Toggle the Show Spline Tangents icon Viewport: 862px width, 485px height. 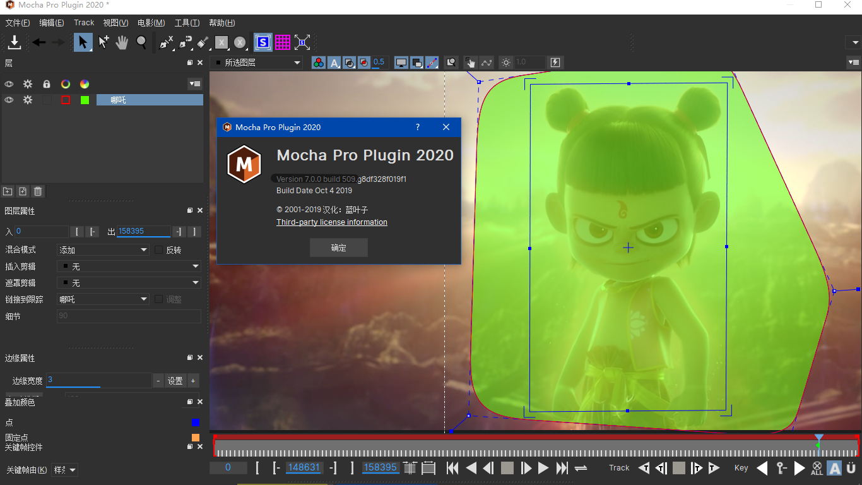pyautogui.click(x=432, y=63)
